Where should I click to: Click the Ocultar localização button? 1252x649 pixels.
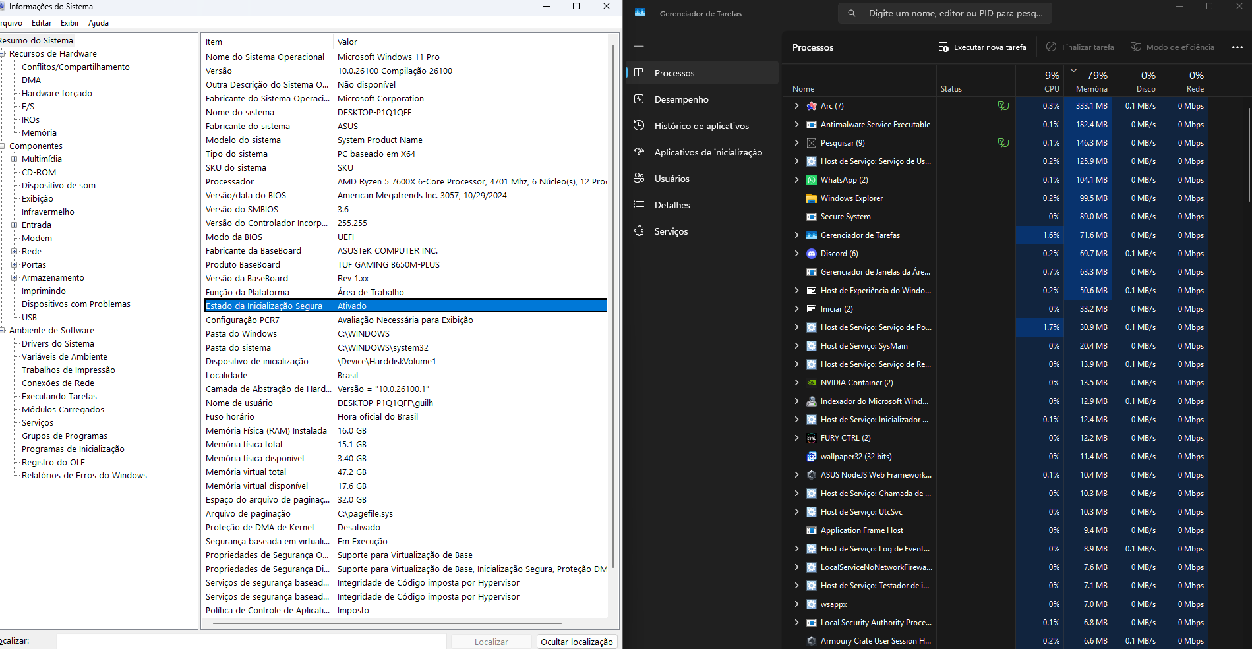577,642
